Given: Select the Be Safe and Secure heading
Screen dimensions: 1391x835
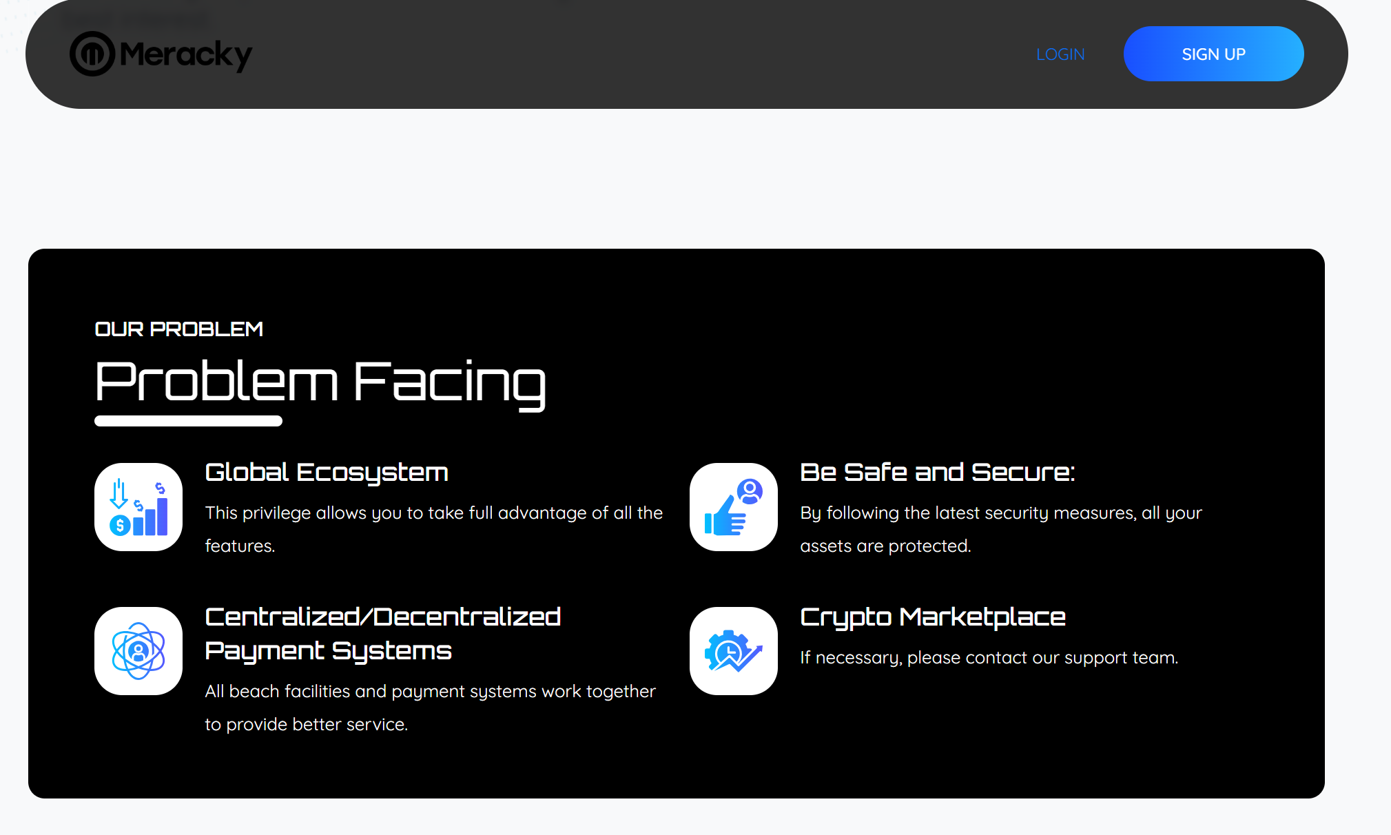Looking at the screenshot, I should (937, 473).
